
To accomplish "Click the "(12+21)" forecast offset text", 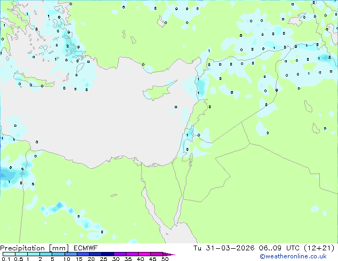I will click(319, 248).
